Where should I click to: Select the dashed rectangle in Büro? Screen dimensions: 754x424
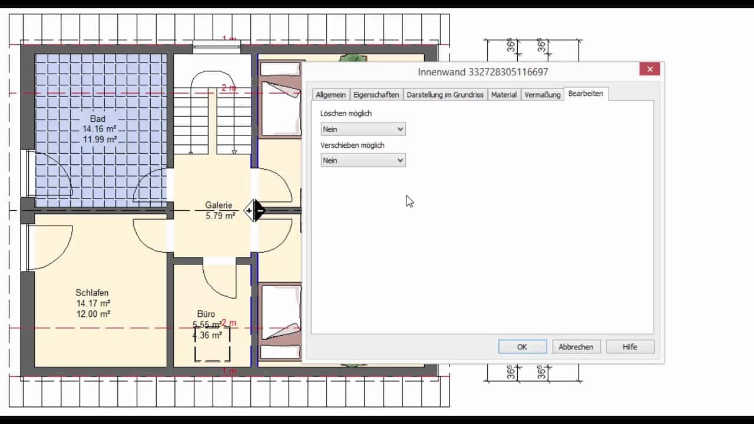(x=213, y=344)
